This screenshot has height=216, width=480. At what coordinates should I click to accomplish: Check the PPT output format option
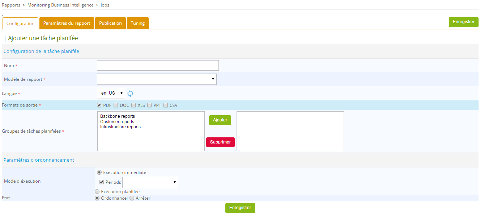(x=149, y=105)
